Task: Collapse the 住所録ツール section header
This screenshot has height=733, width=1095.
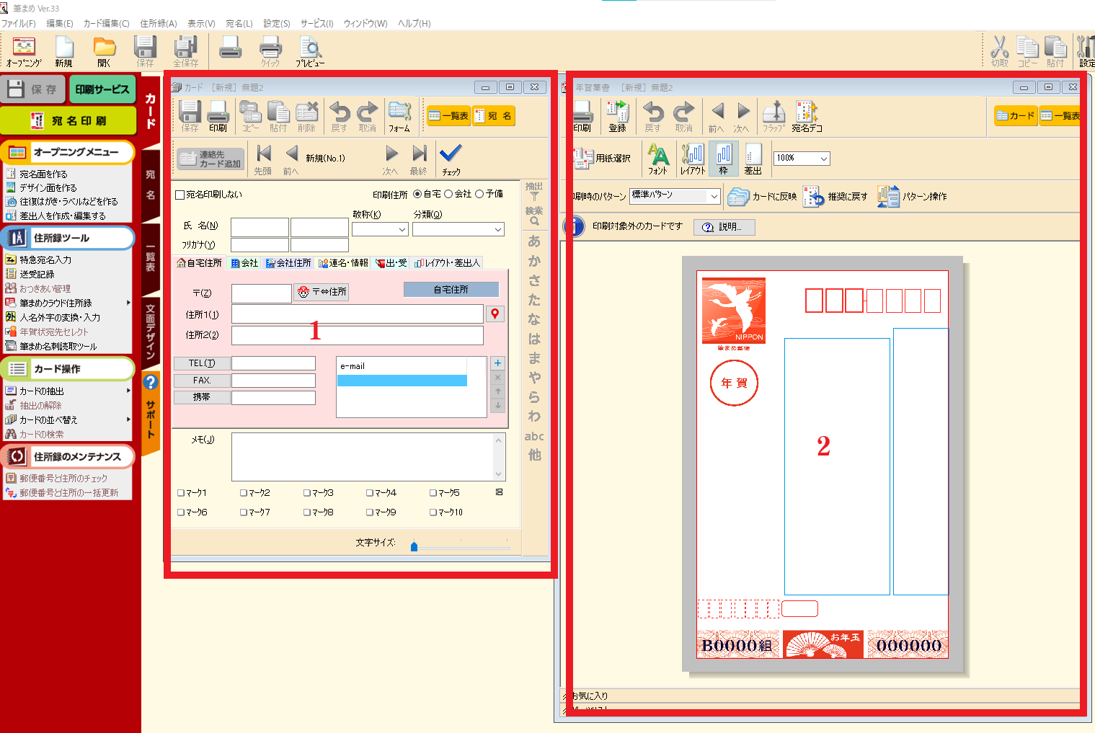Action: 68,238
